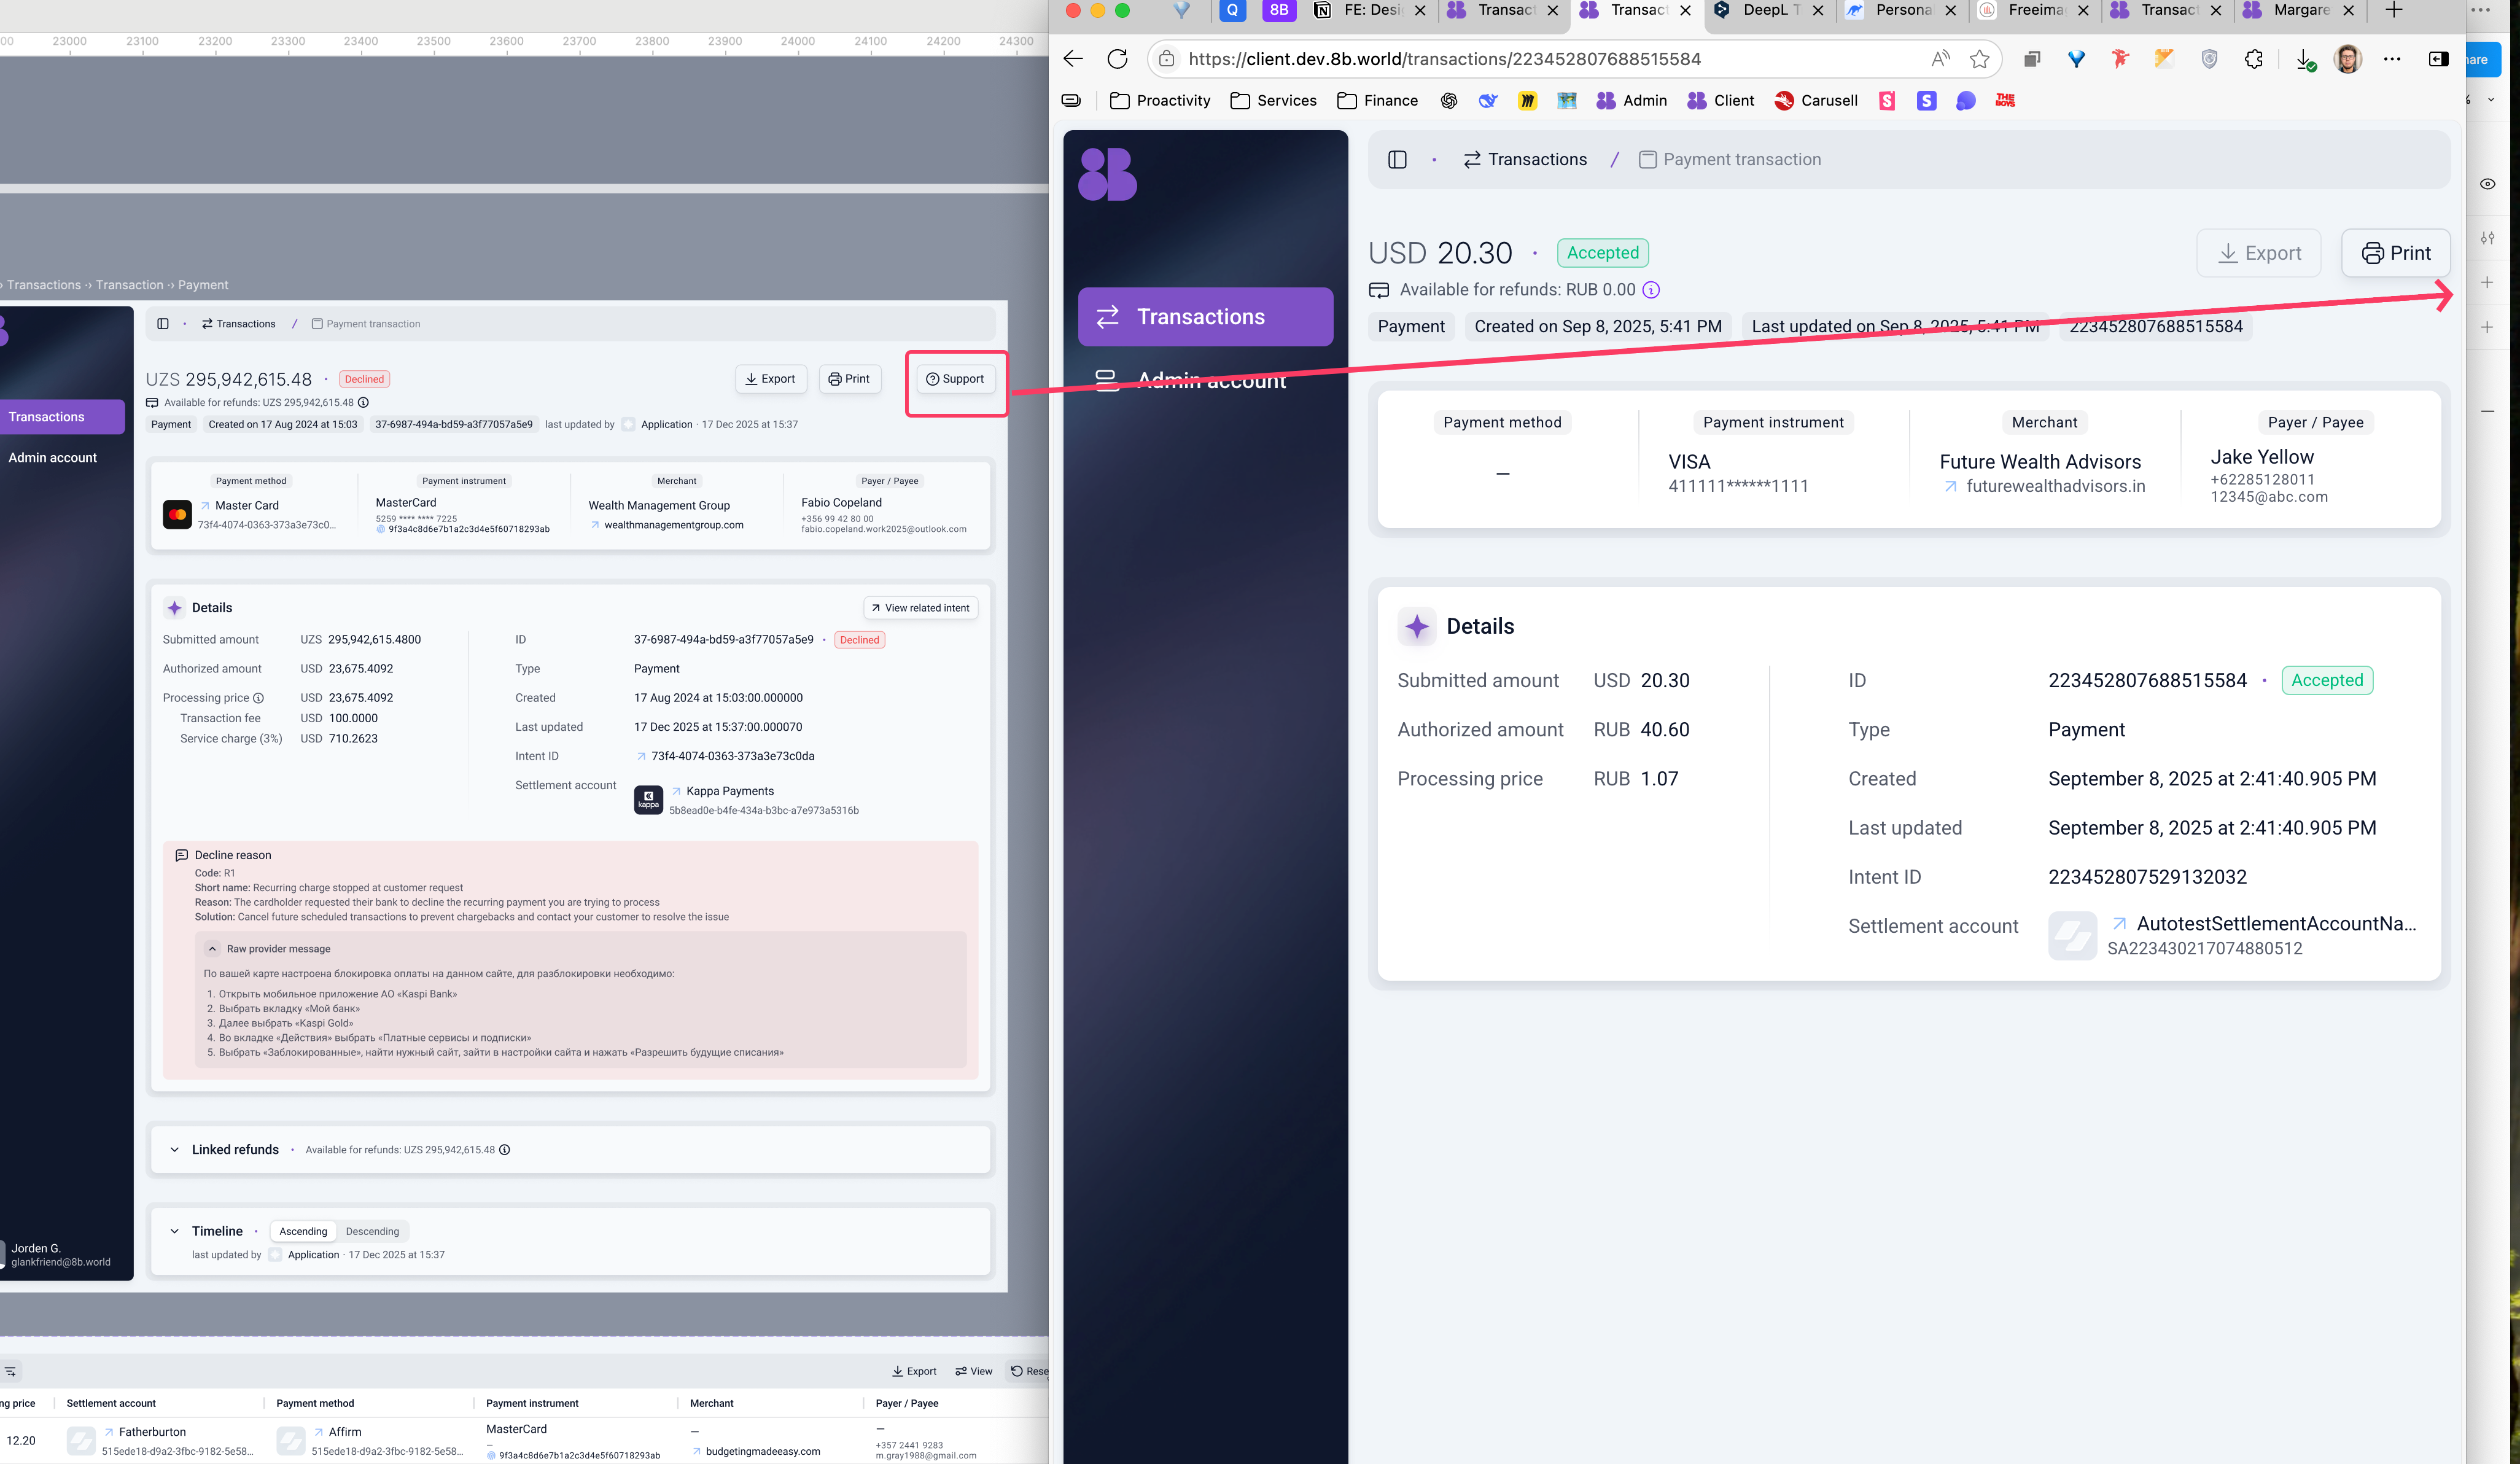The image size is (2520, 1464).
Task: Collapse the Raw provider message block
Action: pyautogui.click(x=212, y=949)
